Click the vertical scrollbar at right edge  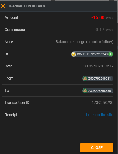click(x=118, y=12)
